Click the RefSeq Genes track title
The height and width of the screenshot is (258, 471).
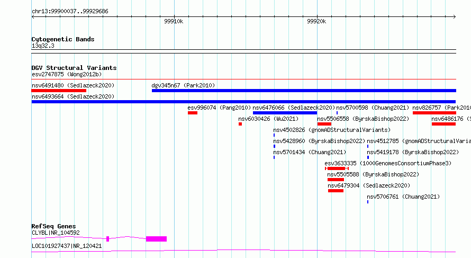pos(53,226)
